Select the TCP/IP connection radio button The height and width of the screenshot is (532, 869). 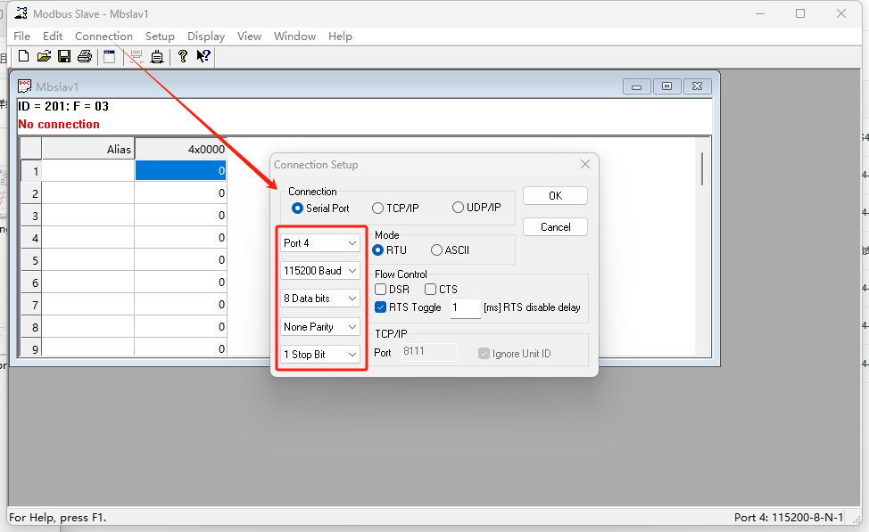click(378, 208)
